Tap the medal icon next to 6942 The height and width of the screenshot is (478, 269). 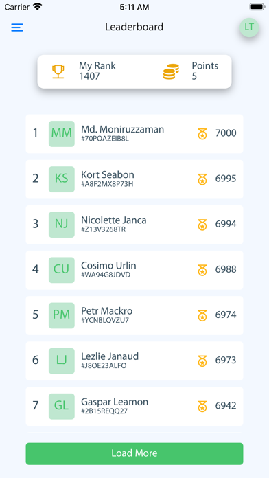point(202,407)
